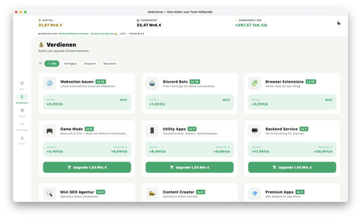Image resolution: width=361 pixels, height=219 pixels.
Task: Click the Kapital money bag icon
Action: (x=40, y=20)
